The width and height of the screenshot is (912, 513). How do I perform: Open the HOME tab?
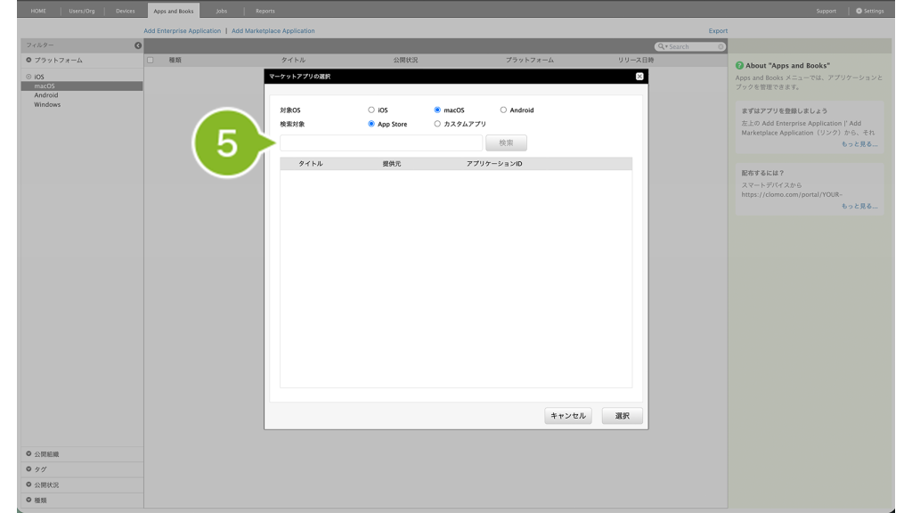pyautogui.click(x=38, y=11)
